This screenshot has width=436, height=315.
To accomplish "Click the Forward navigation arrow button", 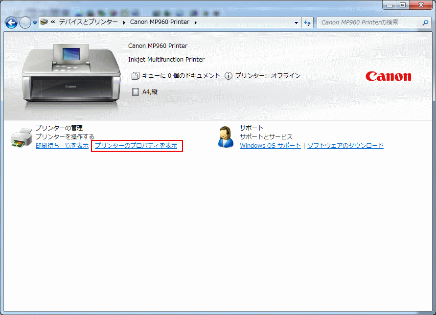I will pyautogui.click(x=25, y=22).
